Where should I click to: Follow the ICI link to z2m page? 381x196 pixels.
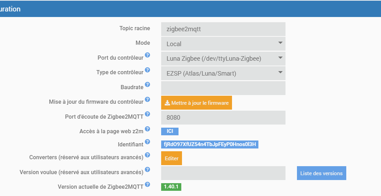pyautogui.click(x=170, y=131)
